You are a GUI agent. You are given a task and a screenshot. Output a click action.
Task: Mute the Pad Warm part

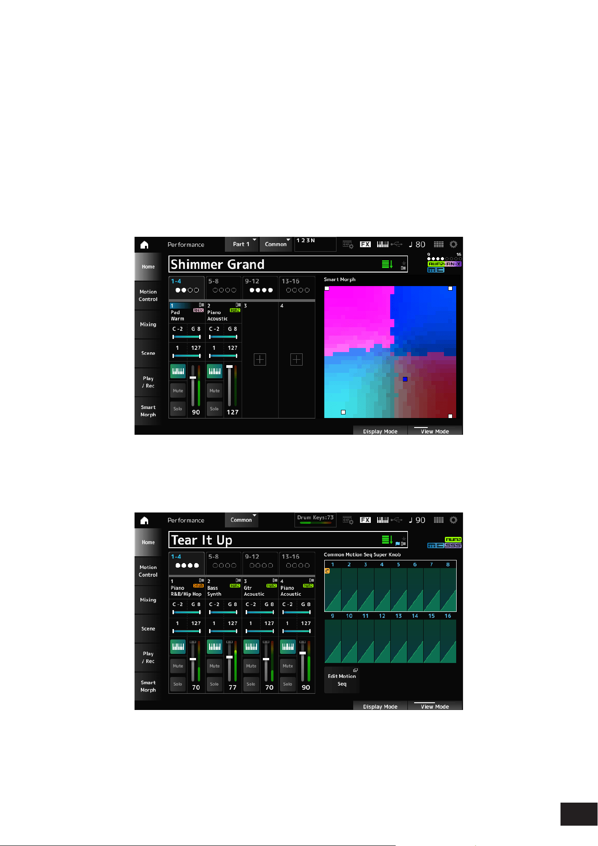178,390
